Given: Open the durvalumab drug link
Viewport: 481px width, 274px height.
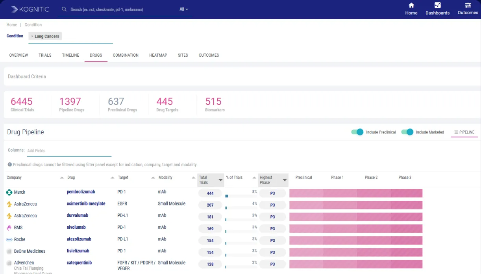Looking at the screenshot, I should pyautogui.click(x=77, y=215).
